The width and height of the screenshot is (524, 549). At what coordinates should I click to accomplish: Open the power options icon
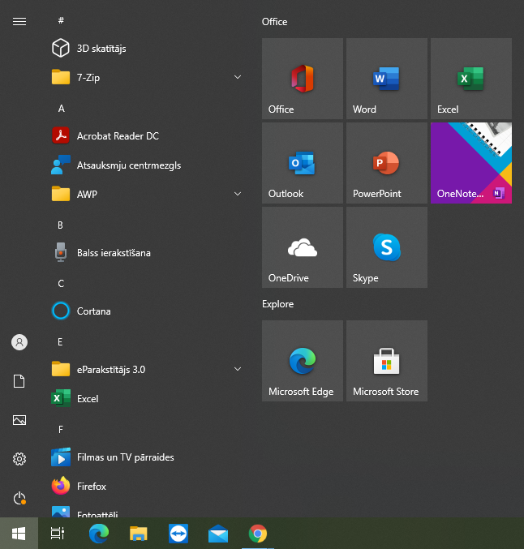click(x=19, y=498)
